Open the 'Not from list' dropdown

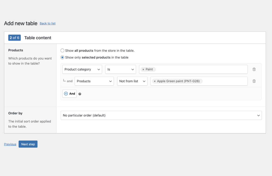coord(132,81)
